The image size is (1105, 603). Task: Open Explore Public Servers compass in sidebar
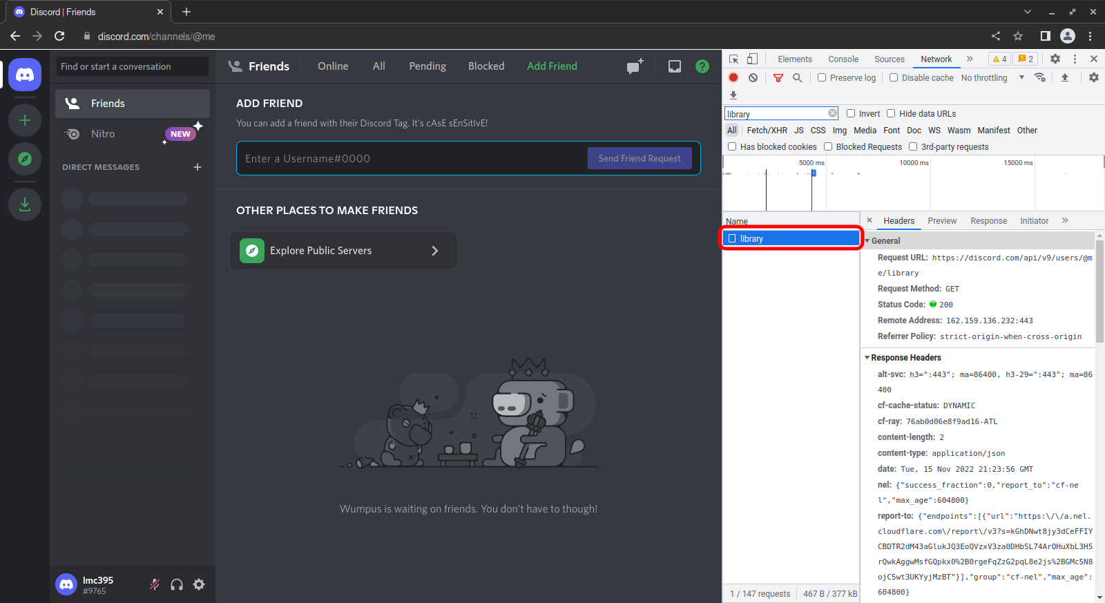pos(25,159)
